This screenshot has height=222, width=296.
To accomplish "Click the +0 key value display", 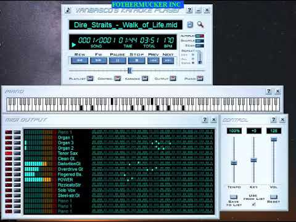I will click(254, 131).
